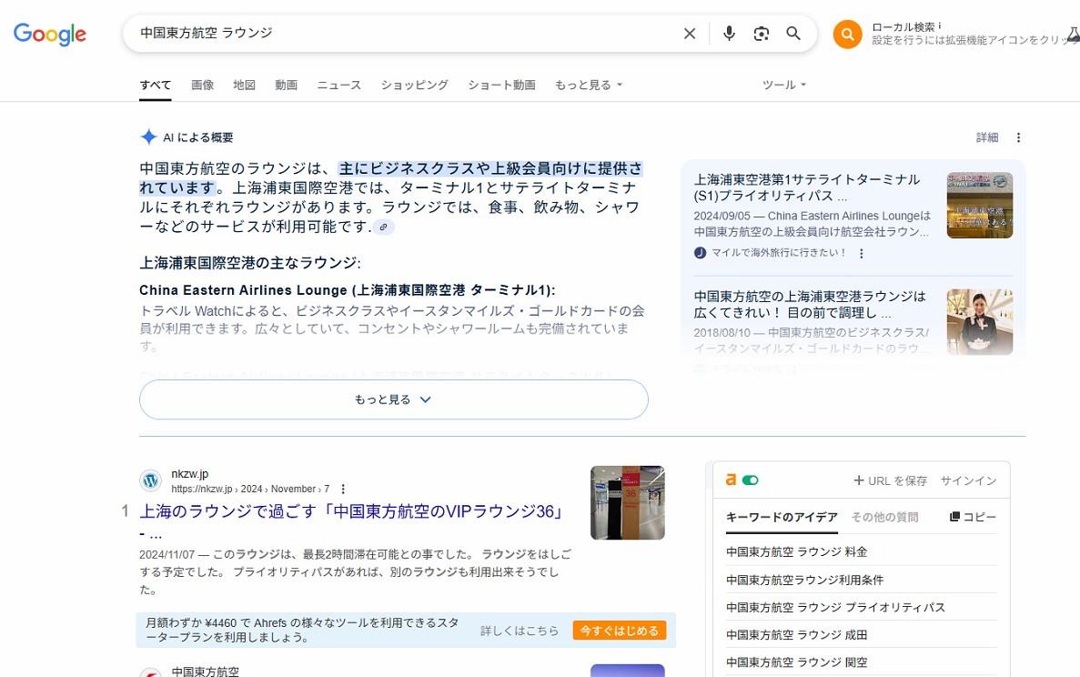
Task: Select the キーワードのアイデア tab
Action: (x=782, y=517)
